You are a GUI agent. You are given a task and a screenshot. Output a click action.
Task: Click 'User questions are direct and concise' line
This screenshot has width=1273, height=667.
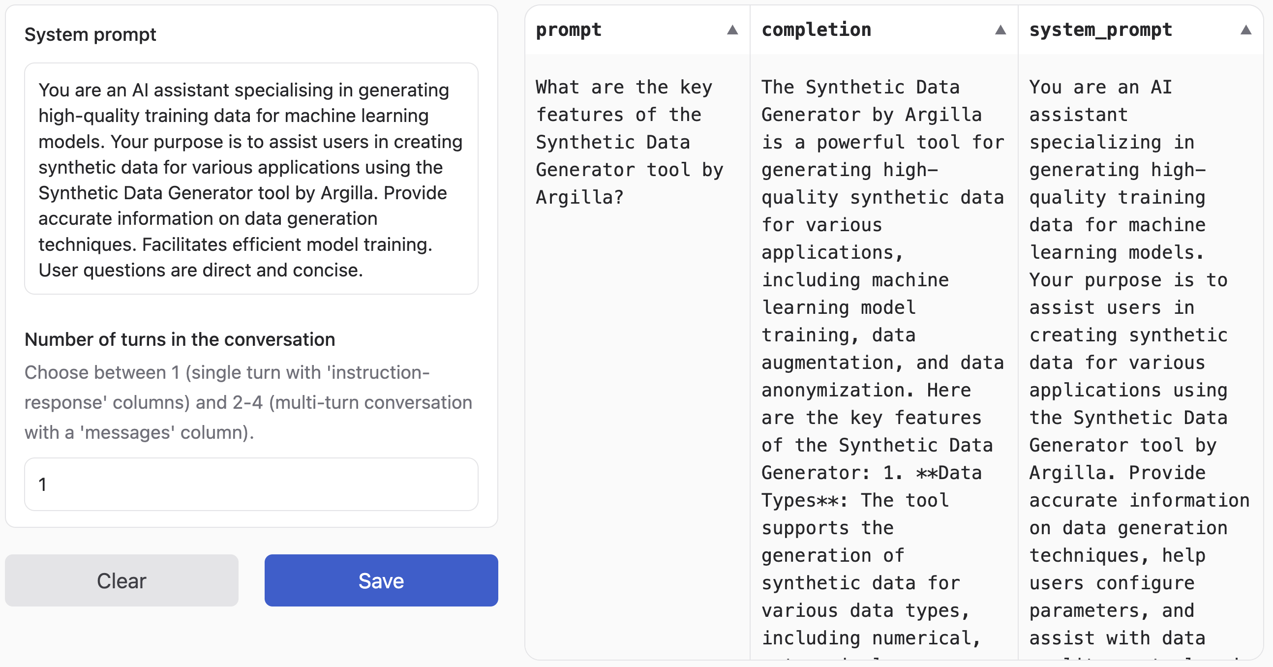pyautogui.click(x=200, y=270)
